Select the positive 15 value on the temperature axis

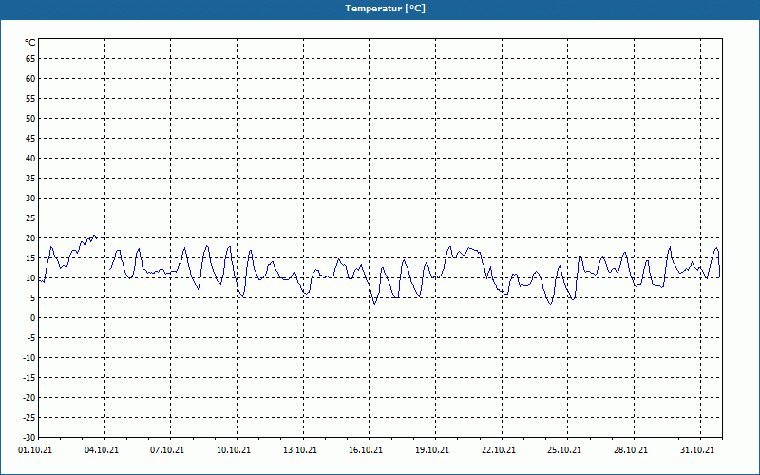pos(30,258)
